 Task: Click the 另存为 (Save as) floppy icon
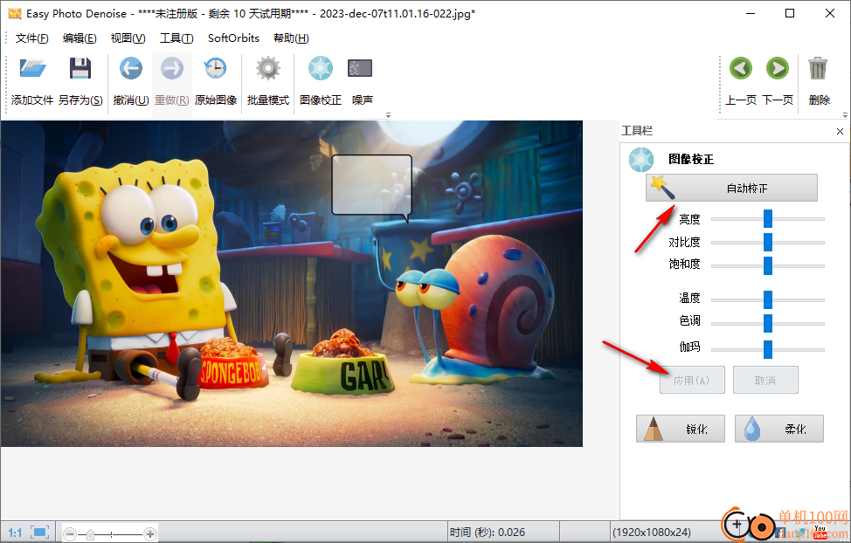point(80,68)
